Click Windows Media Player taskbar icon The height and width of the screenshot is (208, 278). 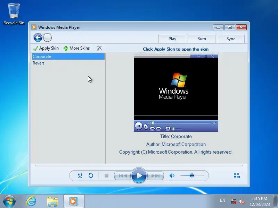74,201
